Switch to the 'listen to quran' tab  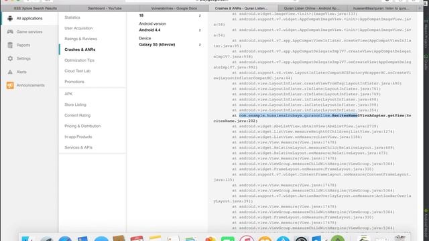(381, 9)
